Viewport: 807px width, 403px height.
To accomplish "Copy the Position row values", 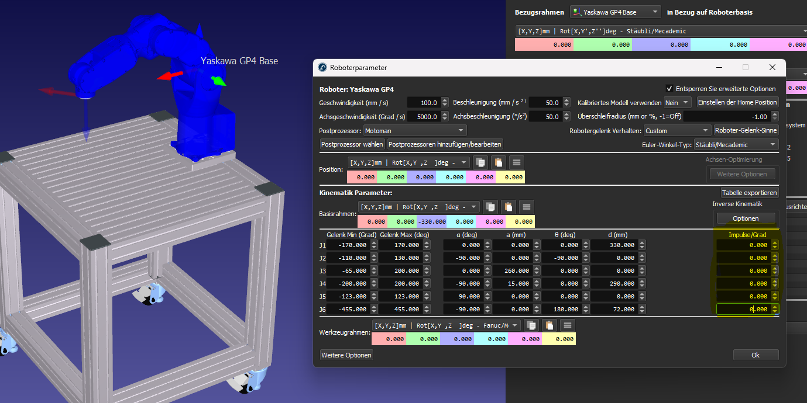I will click(x=480, y=162).
